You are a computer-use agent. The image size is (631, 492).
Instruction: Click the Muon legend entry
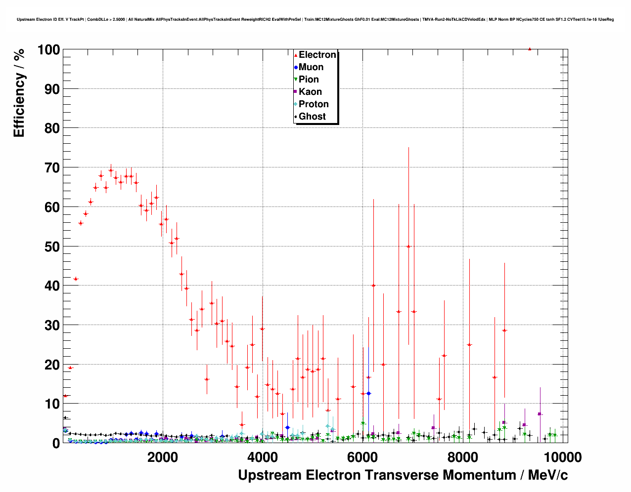point(309,67)
